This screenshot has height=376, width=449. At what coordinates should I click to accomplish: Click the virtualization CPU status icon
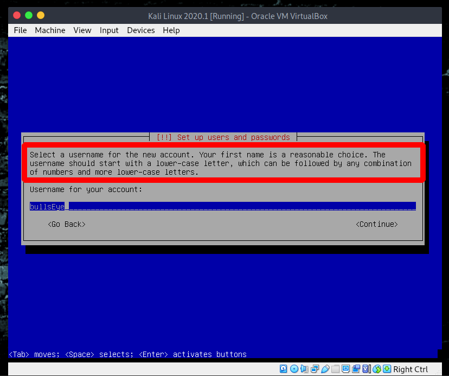pos(366,368)
